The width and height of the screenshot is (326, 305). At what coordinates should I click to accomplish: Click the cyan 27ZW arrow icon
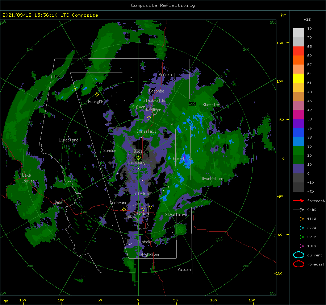(298, 228)
